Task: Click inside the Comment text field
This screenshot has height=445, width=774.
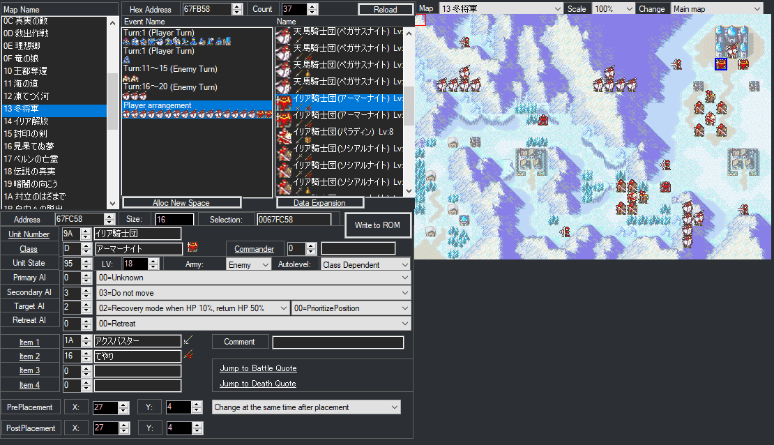Action: [x=337, y=342]
